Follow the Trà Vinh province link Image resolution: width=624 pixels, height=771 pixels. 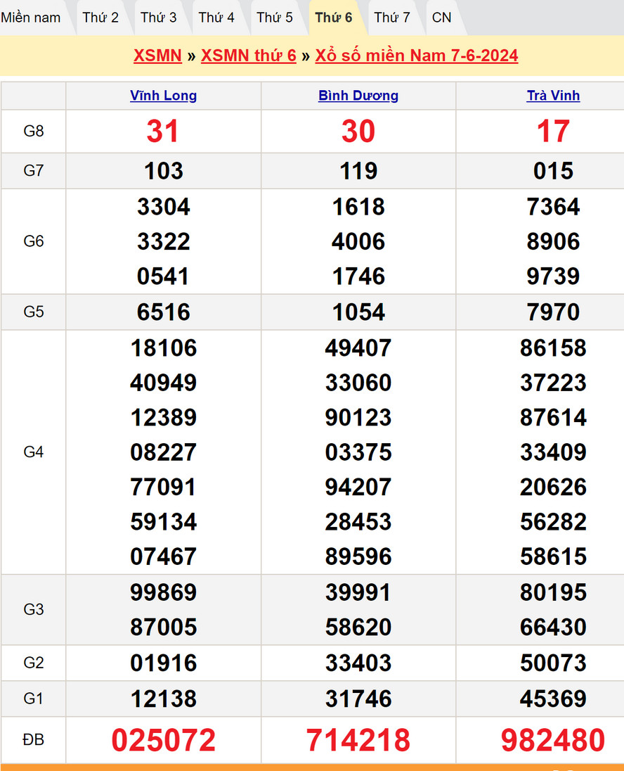(553, 96)
